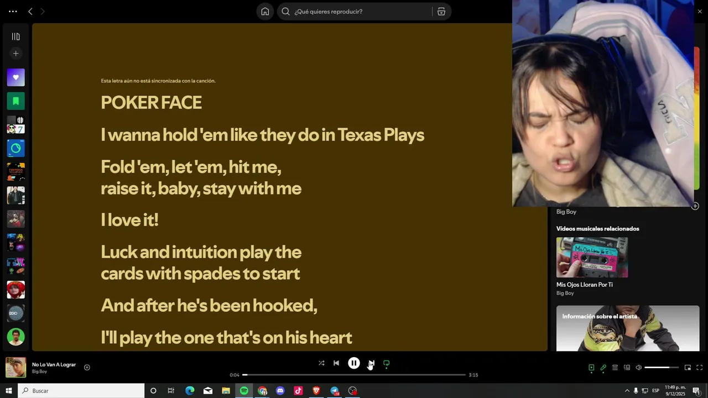Adjust the volume slider
Screen dimensions: 708x398
pyautogui.click(x=661, y=368)
